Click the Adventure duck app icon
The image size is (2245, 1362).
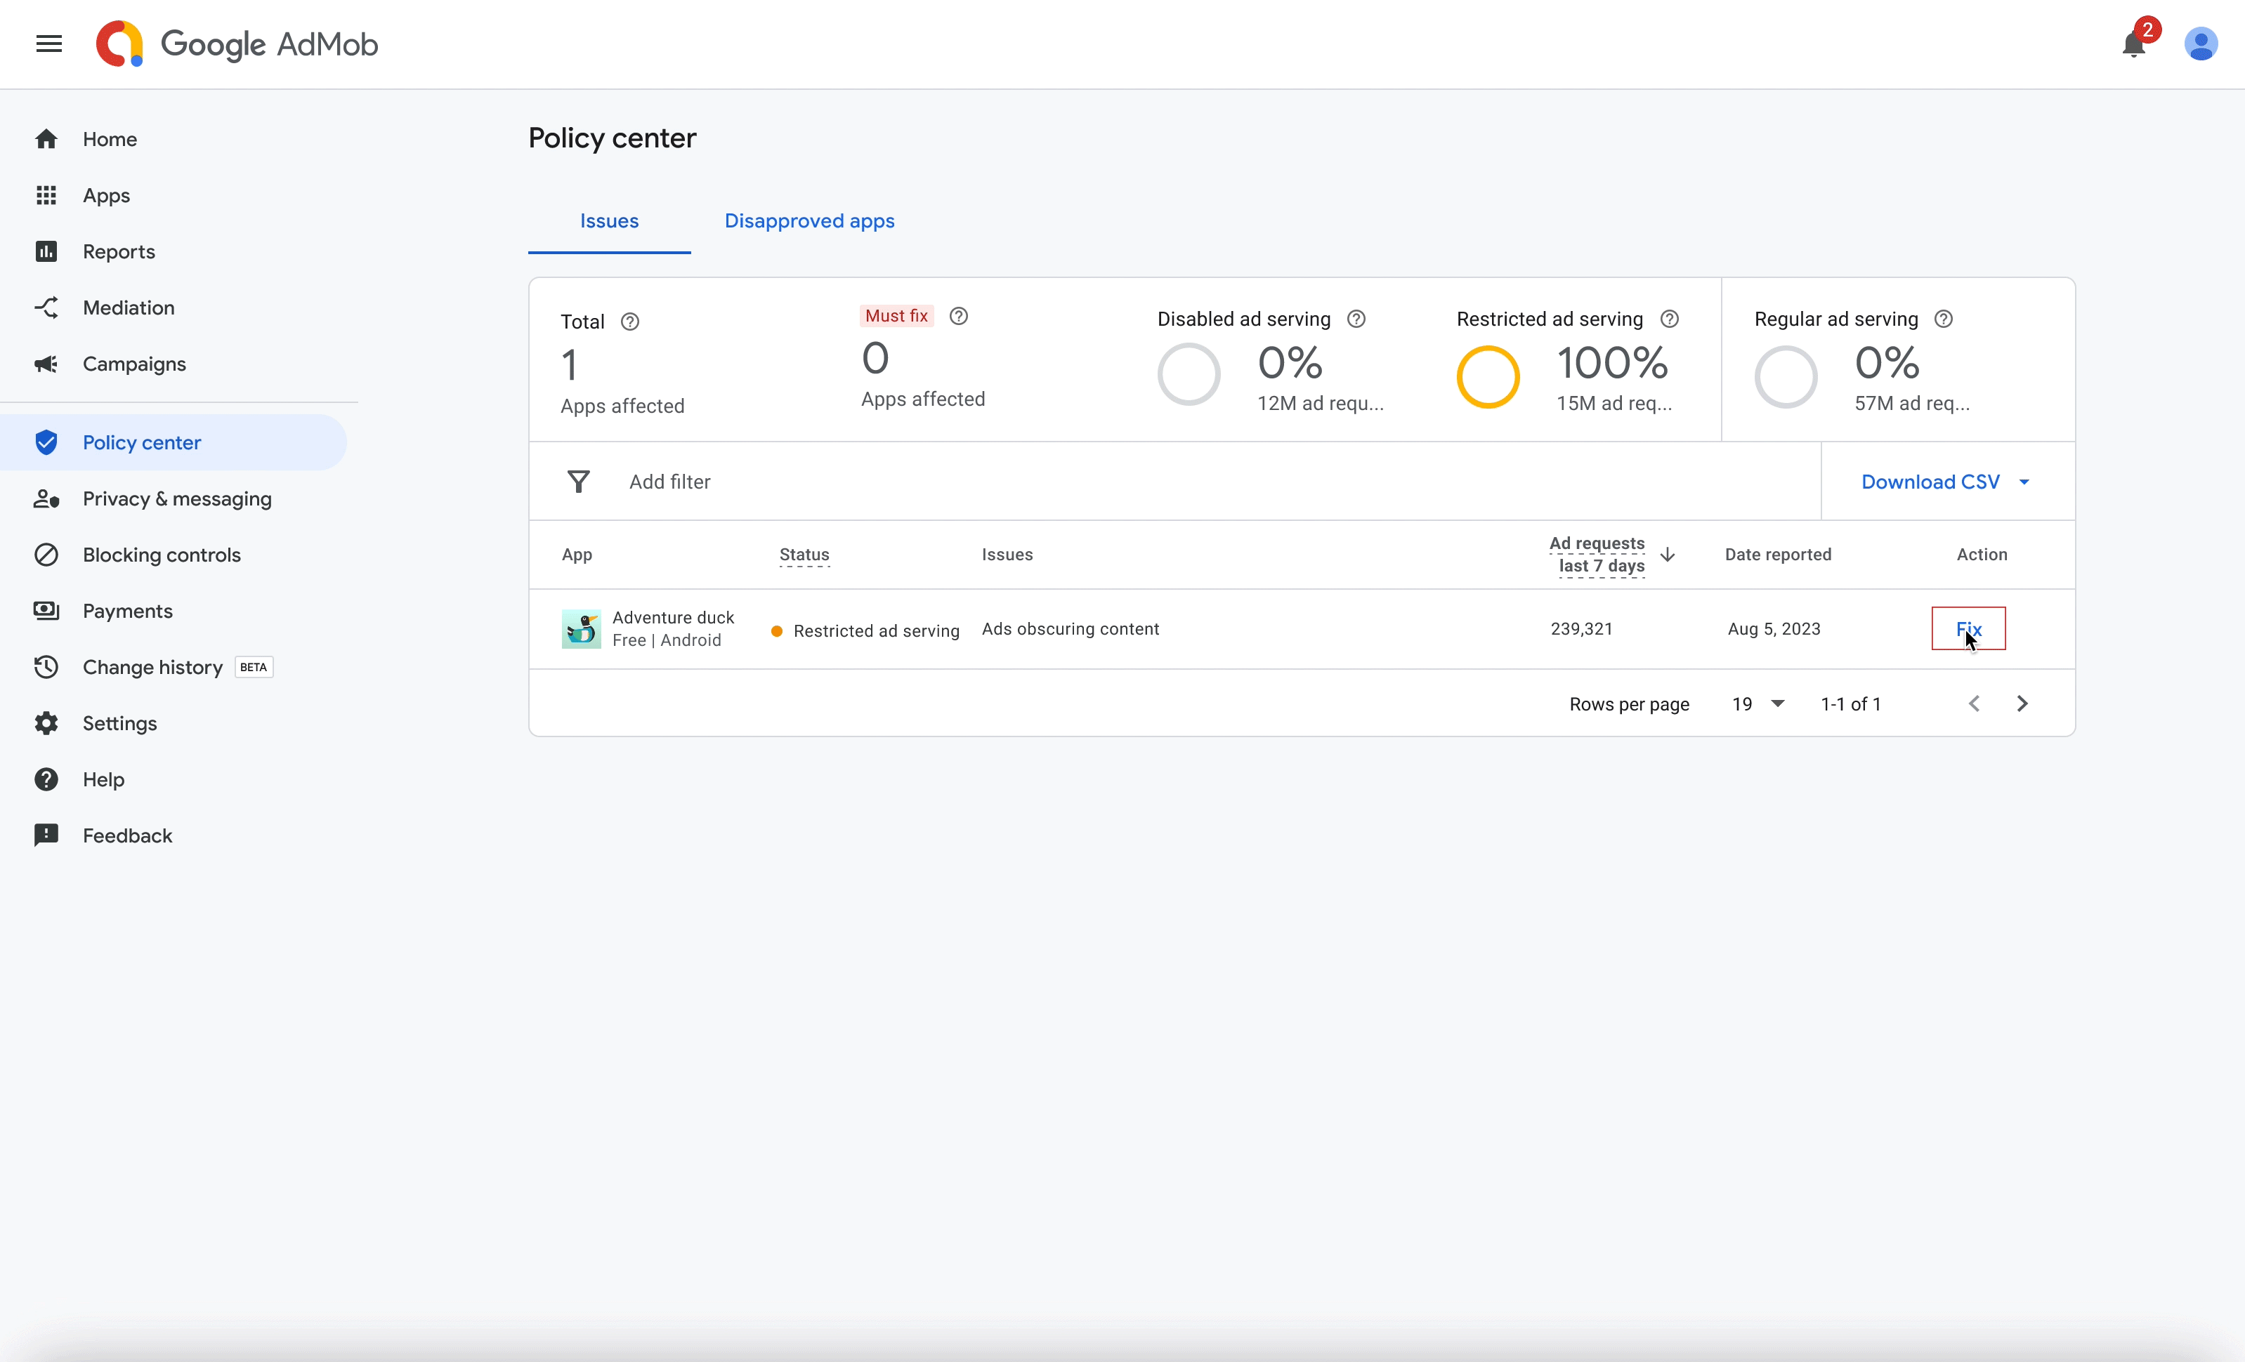click(582, 629)
